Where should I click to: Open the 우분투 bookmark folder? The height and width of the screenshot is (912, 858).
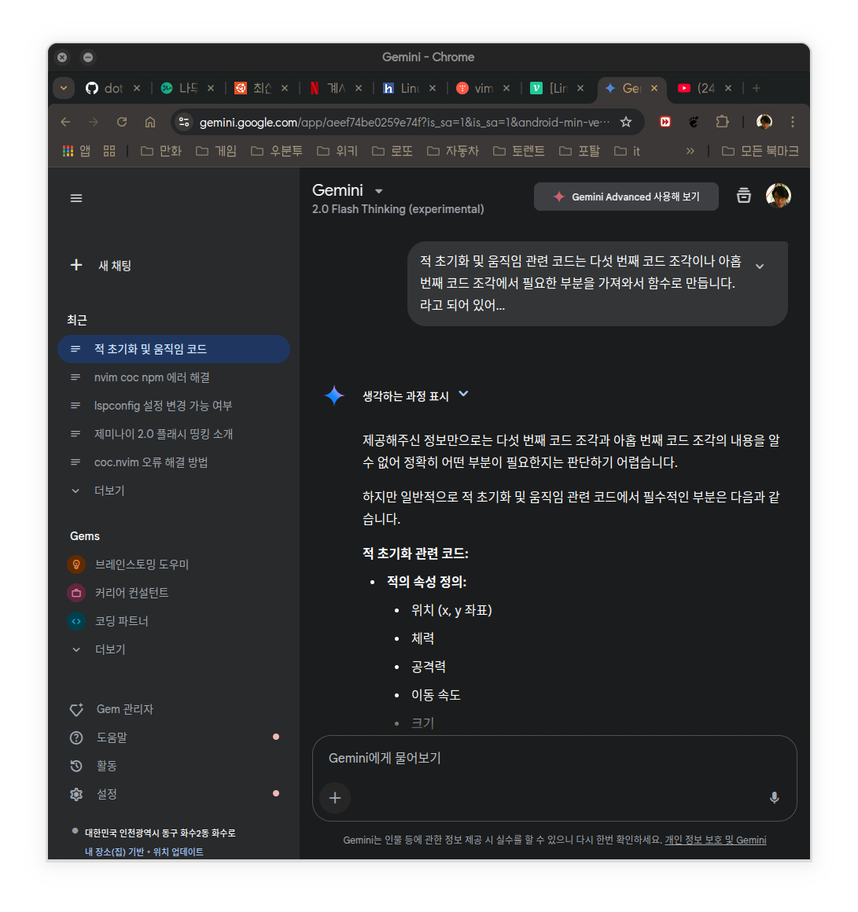click(277, 151)
